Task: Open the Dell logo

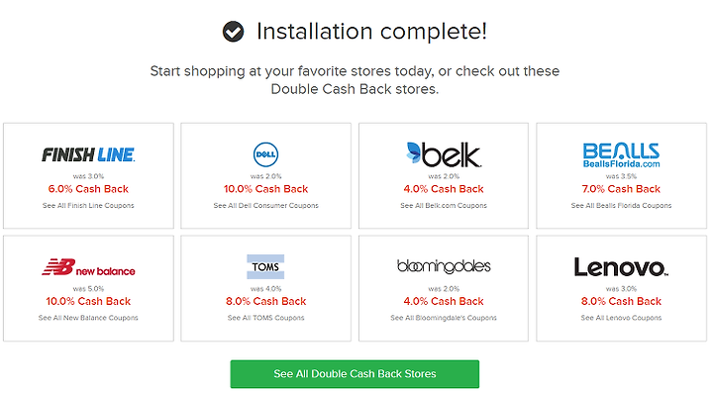Action: point(265,154)
